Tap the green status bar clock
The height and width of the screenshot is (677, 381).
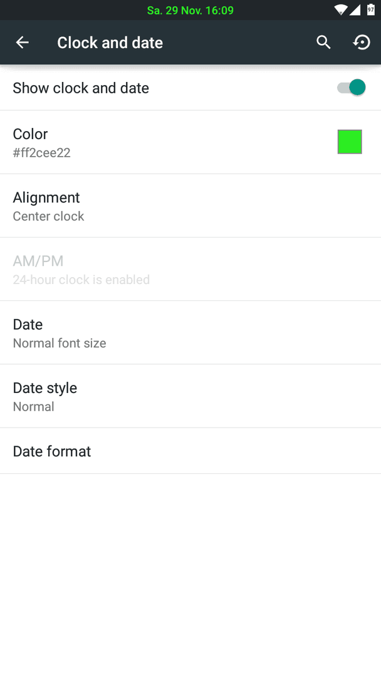(x=190, y=11)
